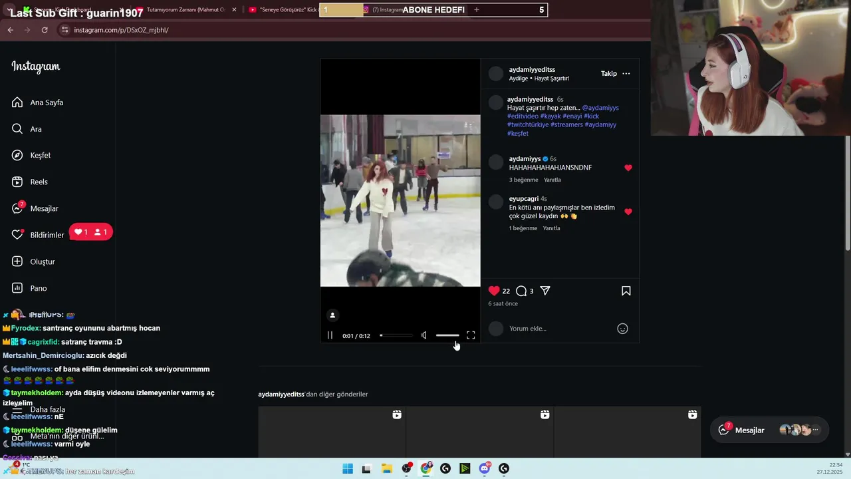Reply to eyupcagri comment via Yanıtla
Viewport: 851px width, 479px height.
[x=552, y=228]
